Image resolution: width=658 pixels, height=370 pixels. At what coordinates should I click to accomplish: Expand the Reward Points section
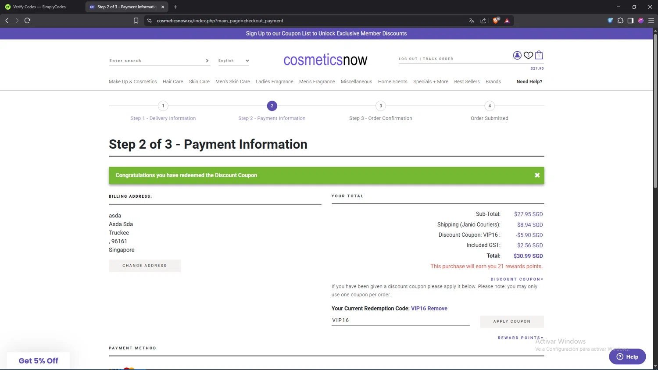coord(520,338)
